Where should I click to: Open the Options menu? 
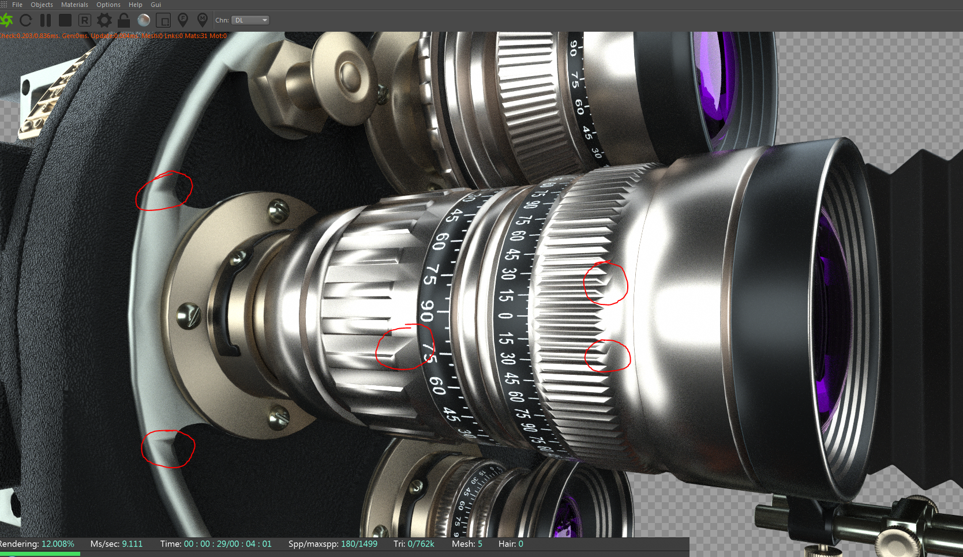tap(108, 5)
